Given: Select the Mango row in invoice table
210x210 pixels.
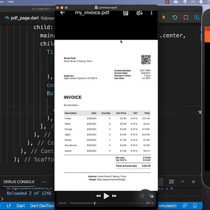Looking at the screenshot, I should pos(107,140).
